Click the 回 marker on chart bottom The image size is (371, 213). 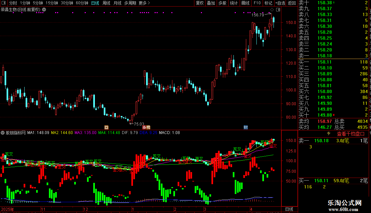(x=106, y=127)
